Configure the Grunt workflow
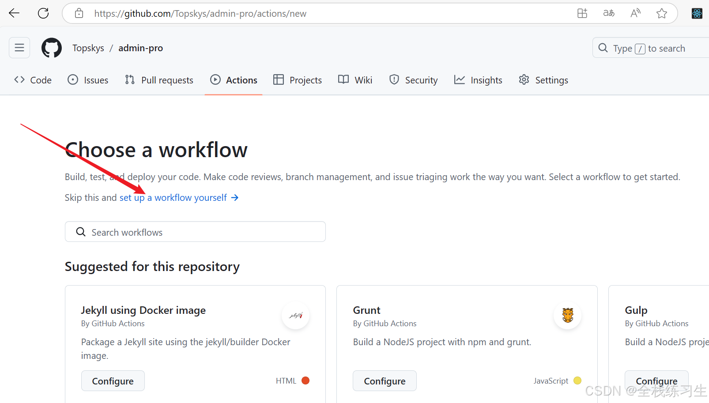This screenshot has height=403, width=709. (x=385, y=381)
